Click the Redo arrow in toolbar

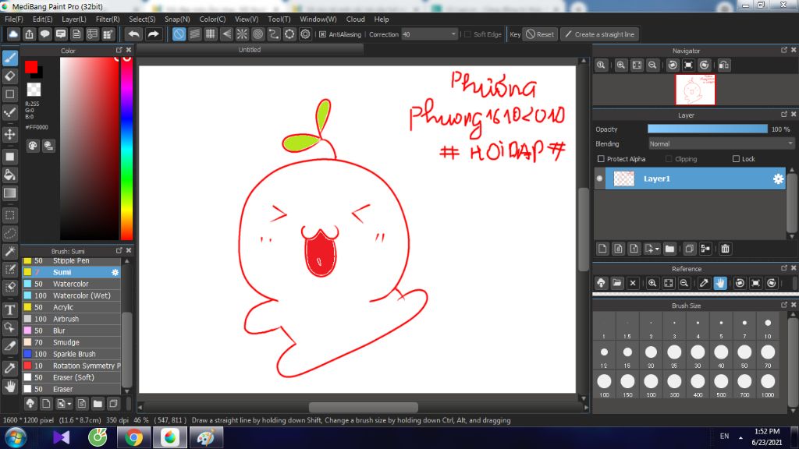point(153,34)
